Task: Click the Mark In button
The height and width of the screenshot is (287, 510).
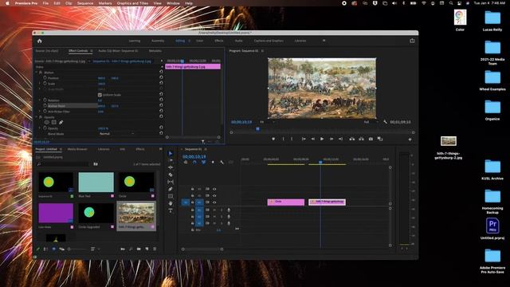Action: click(x=283, y=139)
